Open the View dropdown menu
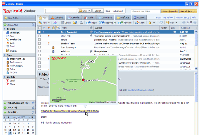200x135 pixels. [171, 23]
